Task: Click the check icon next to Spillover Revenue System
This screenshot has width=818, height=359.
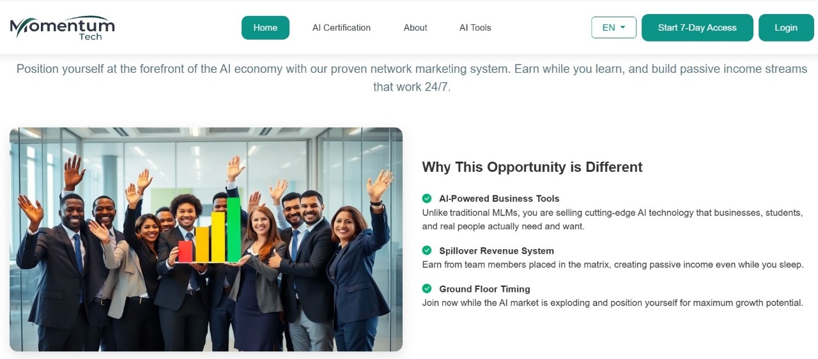Action: point(427,250)
